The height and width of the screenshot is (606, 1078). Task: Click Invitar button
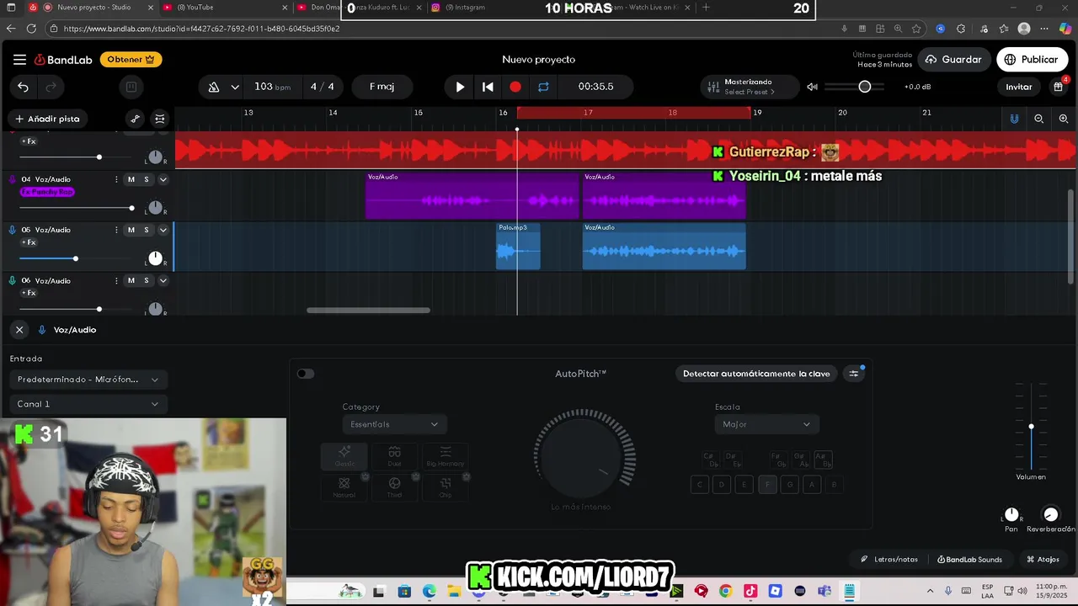click(x=1018, y=87)
